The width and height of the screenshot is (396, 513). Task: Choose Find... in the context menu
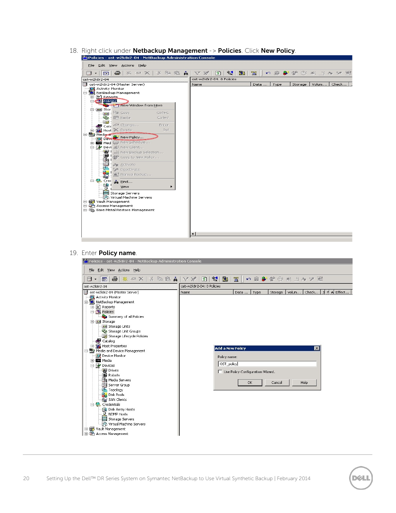pos(143,182)
